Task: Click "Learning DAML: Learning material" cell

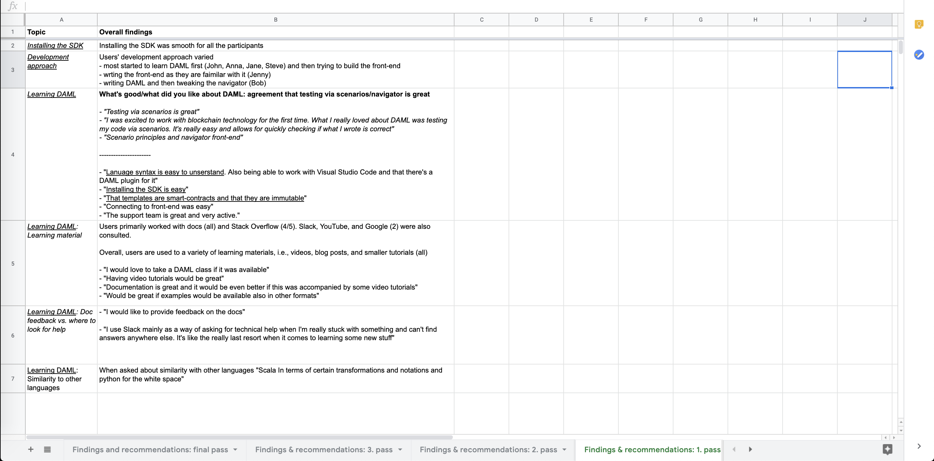Action: 61,264
